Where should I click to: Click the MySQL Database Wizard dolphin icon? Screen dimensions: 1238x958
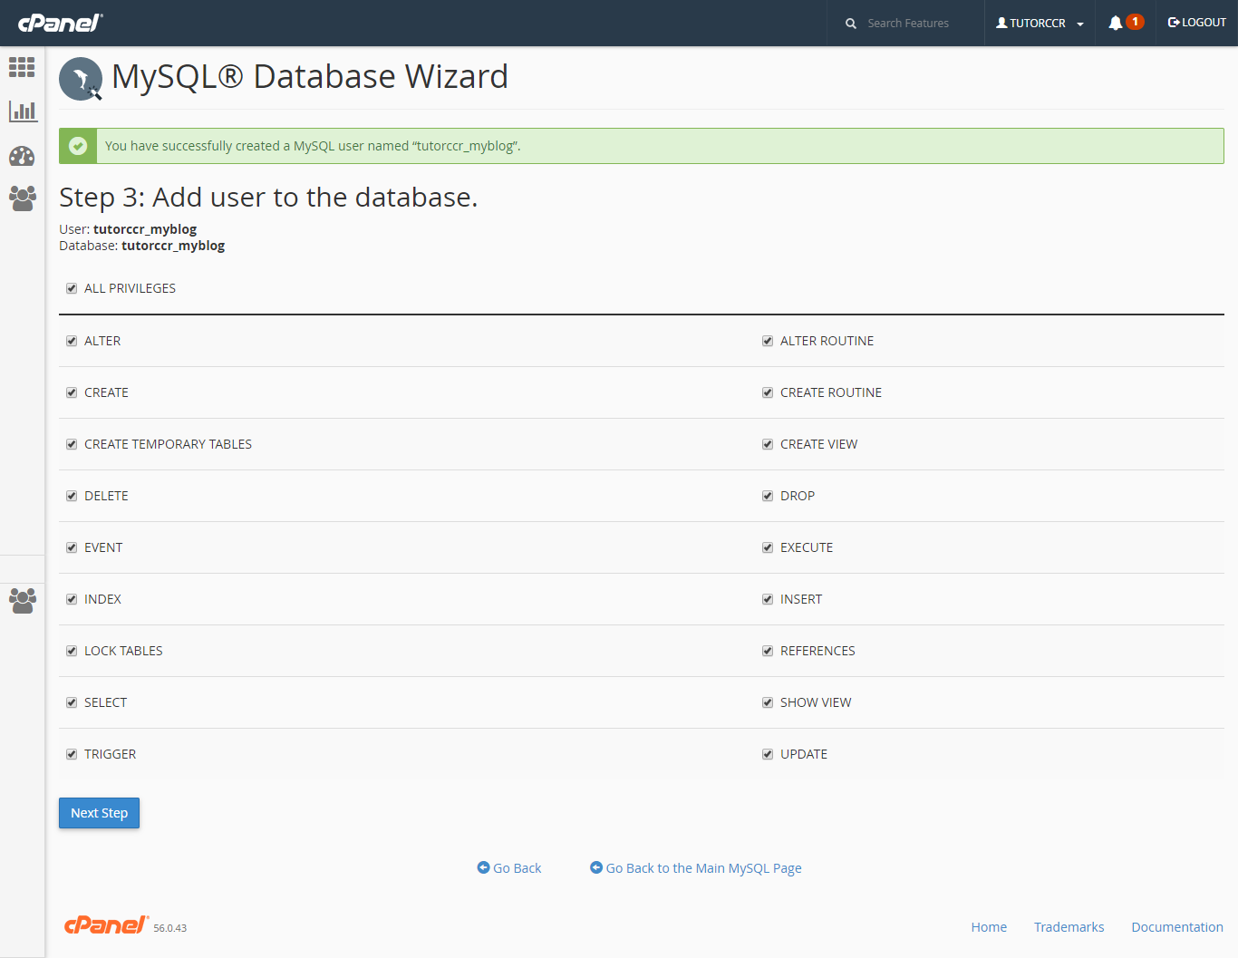click(81, 79)
